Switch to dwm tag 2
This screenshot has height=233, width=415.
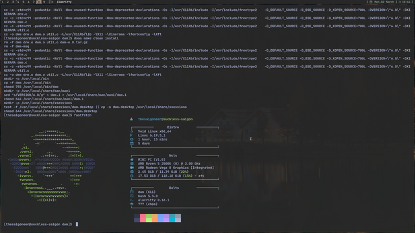tap(8, 2)
